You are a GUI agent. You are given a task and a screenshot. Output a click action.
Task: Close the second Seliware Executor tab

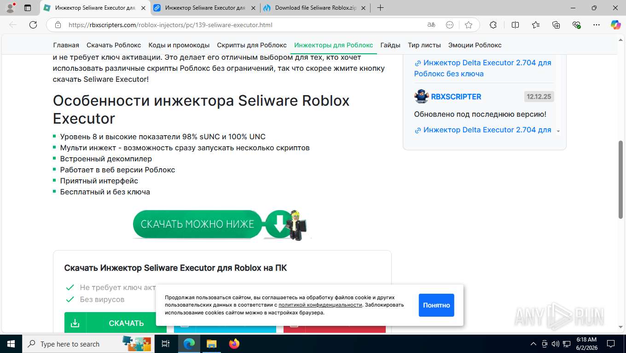(x=254, y=8)
